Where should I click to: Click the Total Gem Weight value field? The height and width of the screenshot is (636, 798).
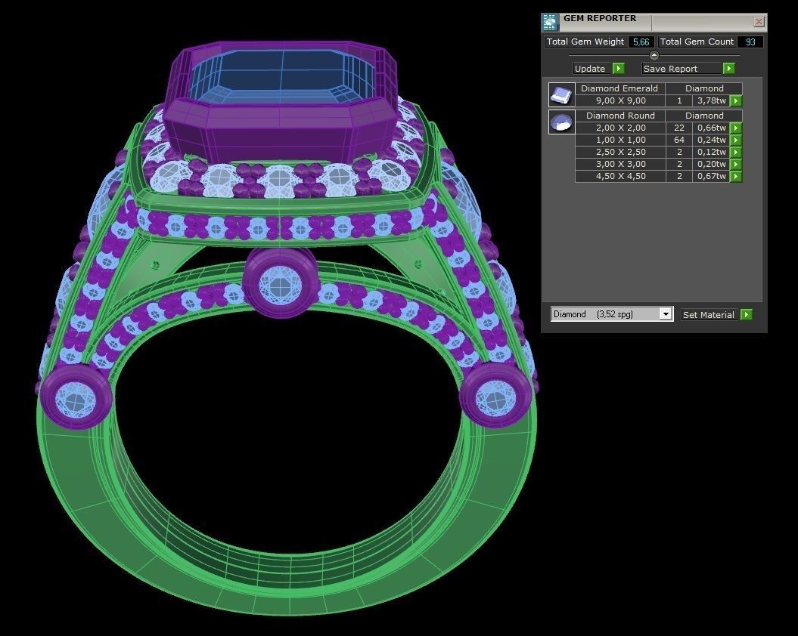point(641,42)
